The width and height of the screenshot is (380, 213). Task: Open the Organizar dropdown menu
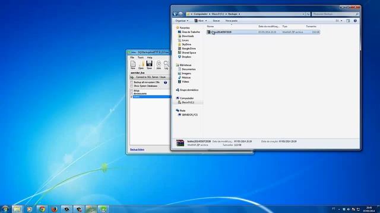tap(182, 21)
